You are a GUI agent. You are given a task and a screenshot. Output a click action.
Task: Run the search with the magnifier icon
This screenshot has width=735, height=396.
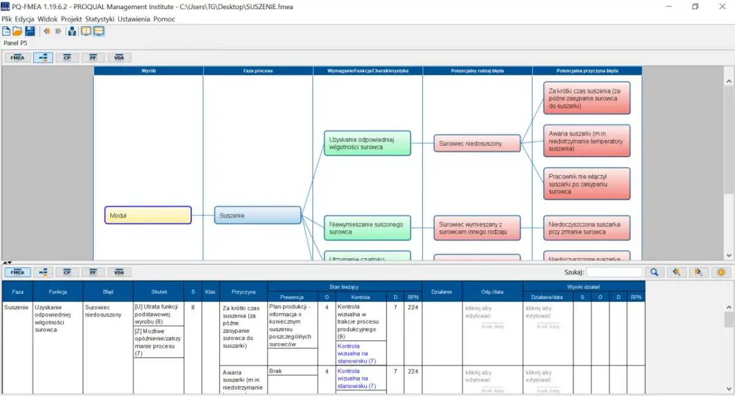tap(654, 272)
